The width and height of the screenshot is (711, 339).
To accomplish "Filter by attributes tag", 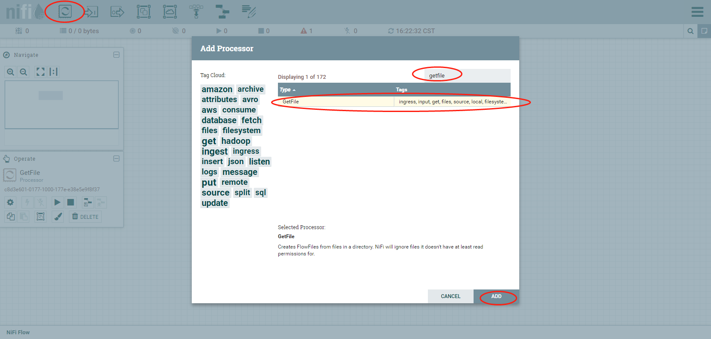I will pyautogui.click(x=219, y=100).
